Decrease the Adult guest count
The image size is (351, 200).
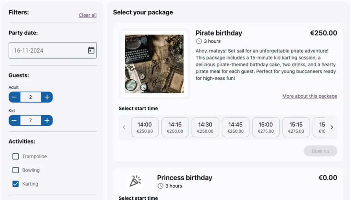click(x=14, y=97)
